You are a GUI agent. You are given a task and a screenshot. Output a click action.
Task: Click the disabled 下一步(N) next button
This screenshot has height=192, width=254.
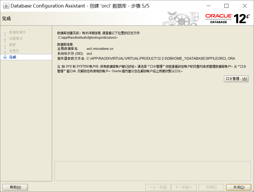(184, 187)
